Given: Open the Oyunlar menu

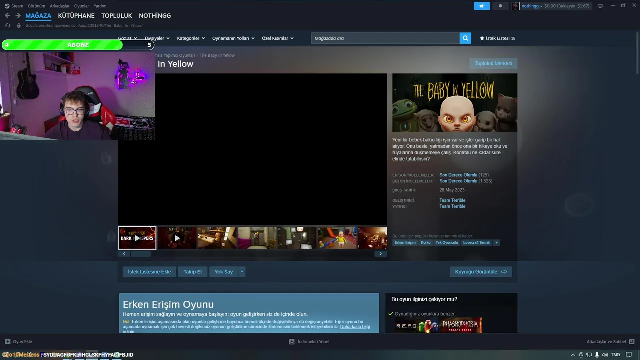Looking at the screenshot, I should click(82, 6).
